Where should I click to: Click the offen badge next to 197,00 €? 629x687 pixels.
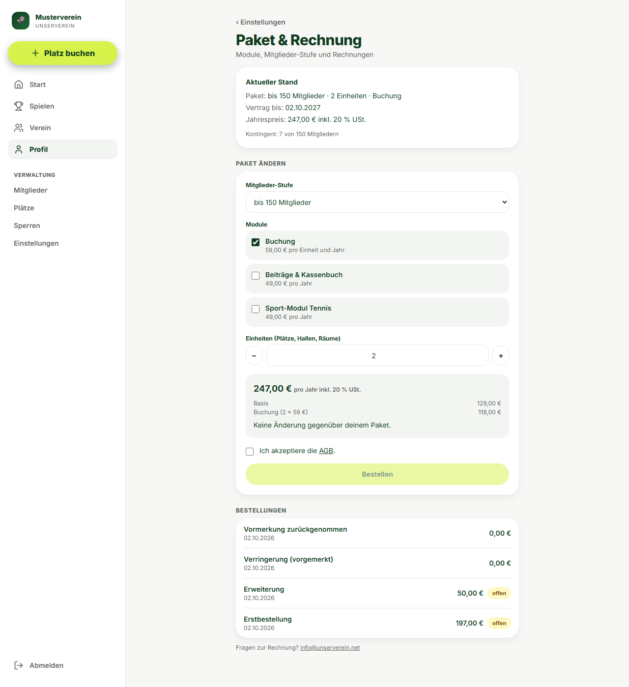[x=499, y=623]
